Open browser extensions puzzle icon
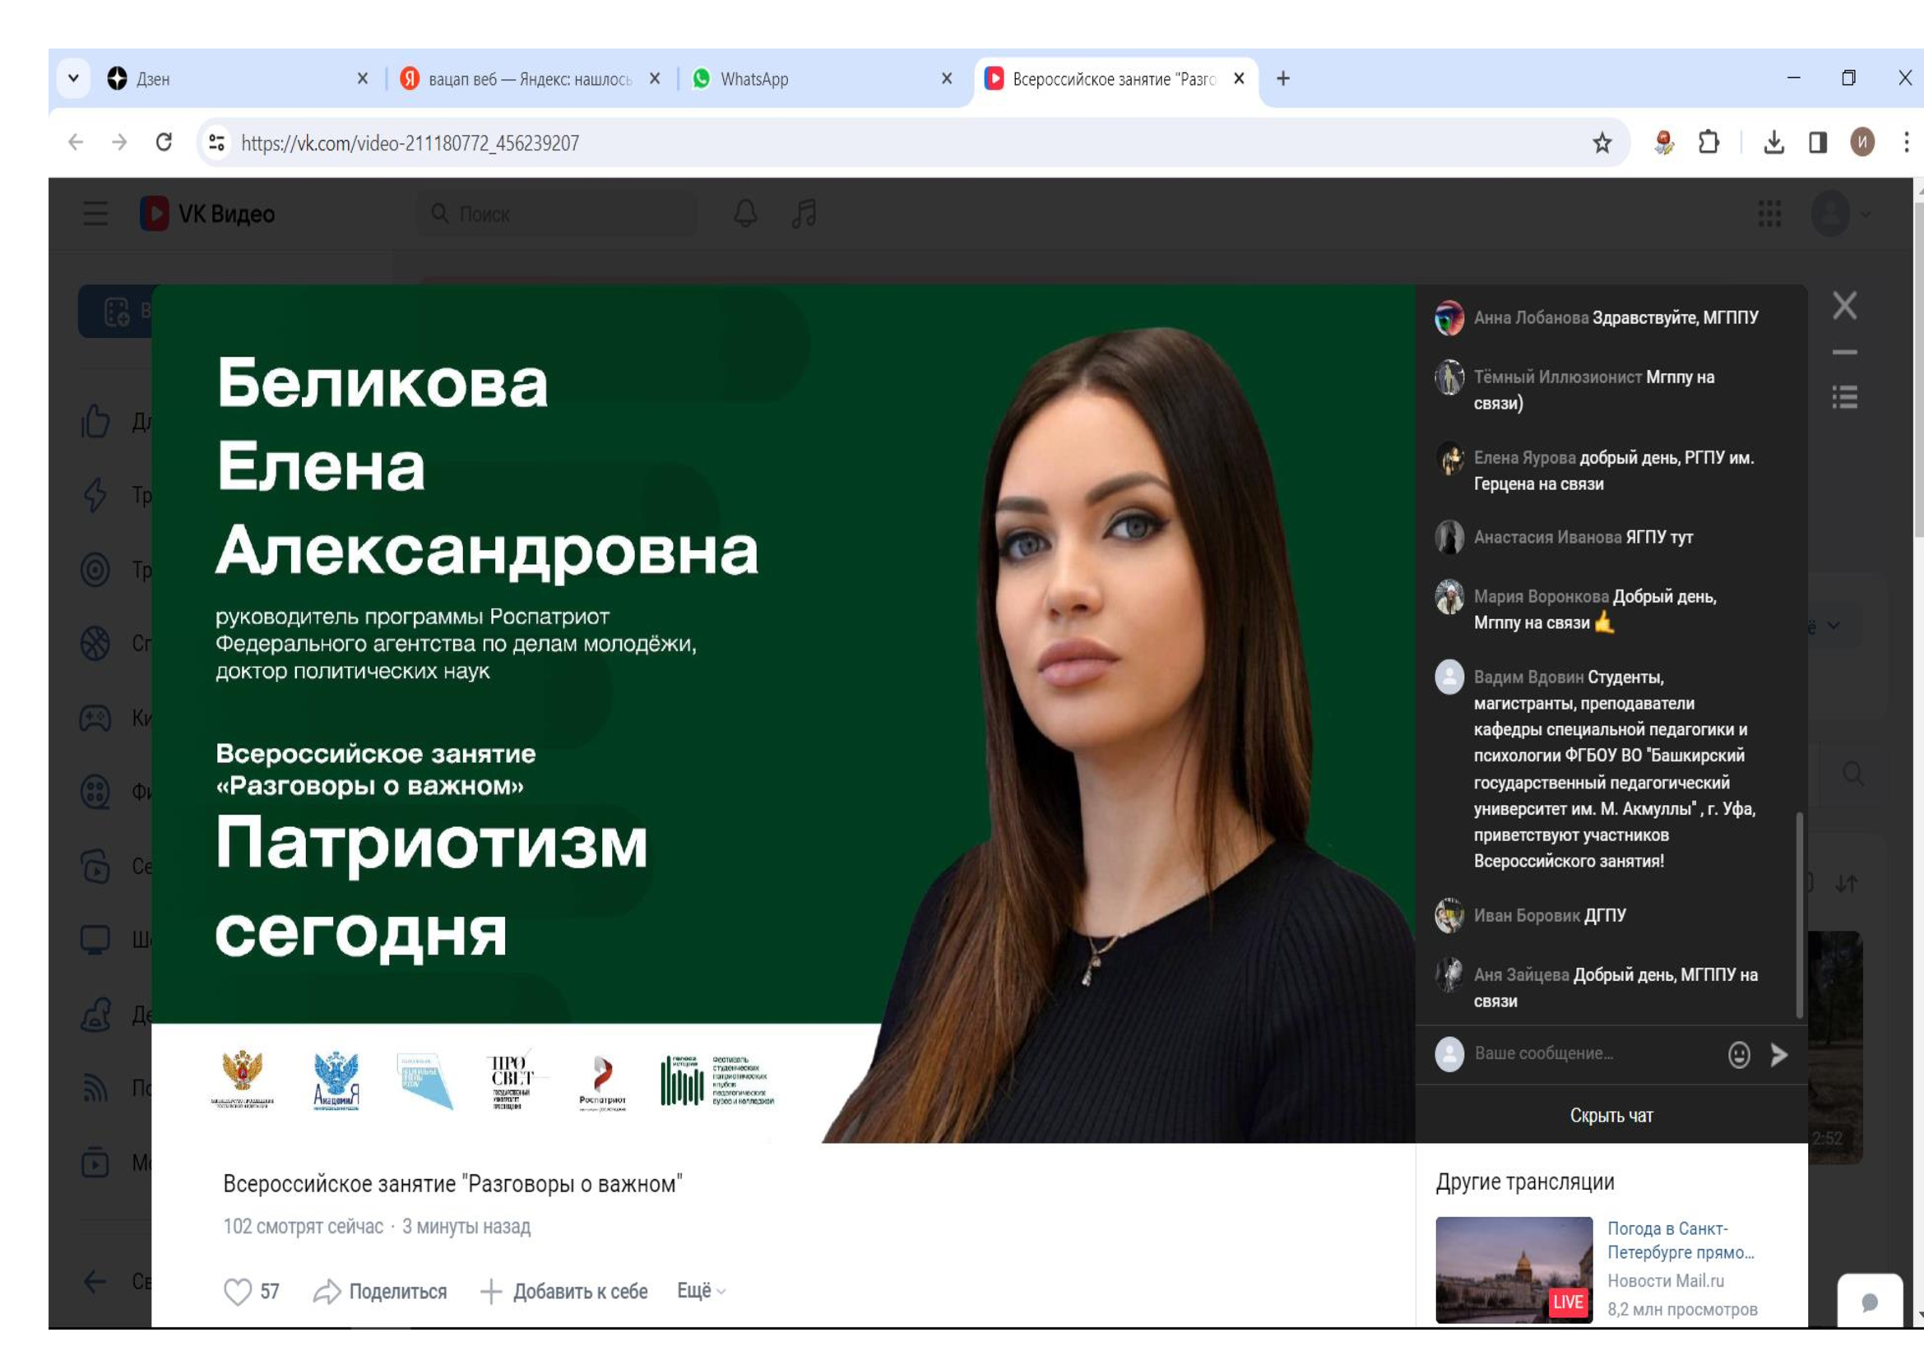1924x1360 pixels. pyautogui.click(x=1708, y=143)
